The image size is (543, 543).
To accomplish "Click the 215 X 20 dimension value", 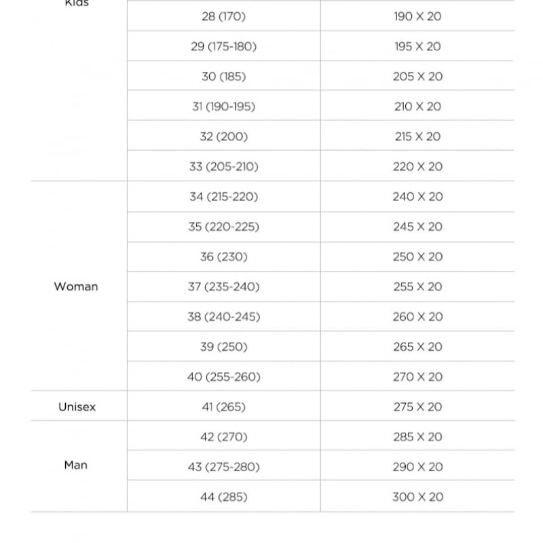I will point(417,136).
